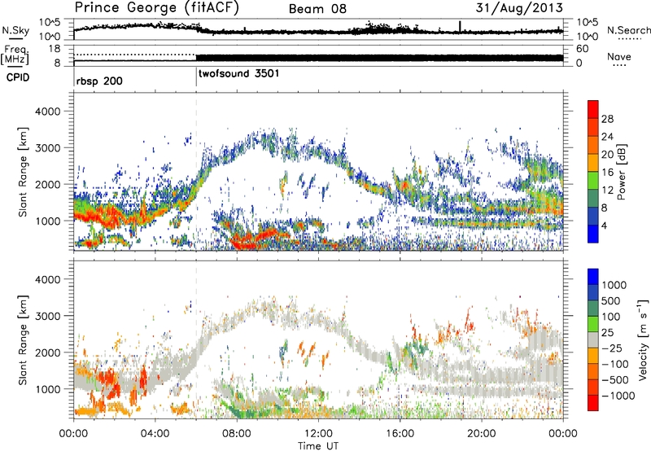Click Slant Range label of power panel
This screenshot has width=651, height=451.
pyautogui.click(x=23, y=172)
